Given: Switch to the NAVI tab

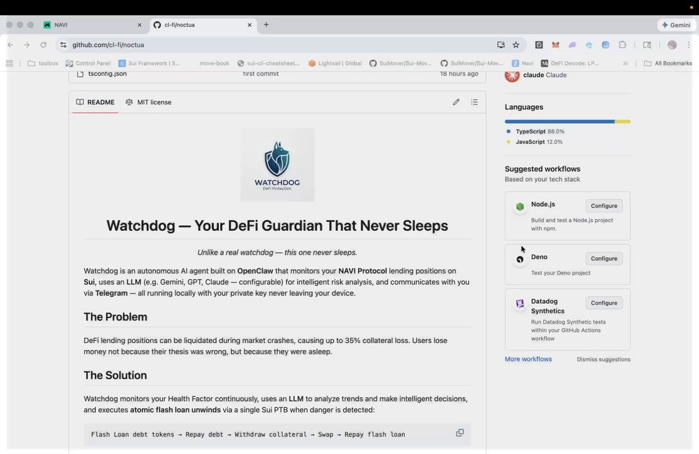Looking at the screenshot, I should pyautogui.click(x=92, y=25).
